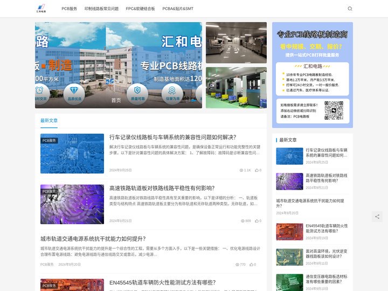Open blue circuit board article thumbnail
The width and height of the screenshot is (388, 291).
click(72, 154)
